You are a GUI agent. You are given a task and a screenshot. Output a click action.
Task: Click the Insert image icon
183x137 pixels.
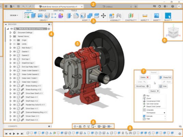click(x=157, y=16)
